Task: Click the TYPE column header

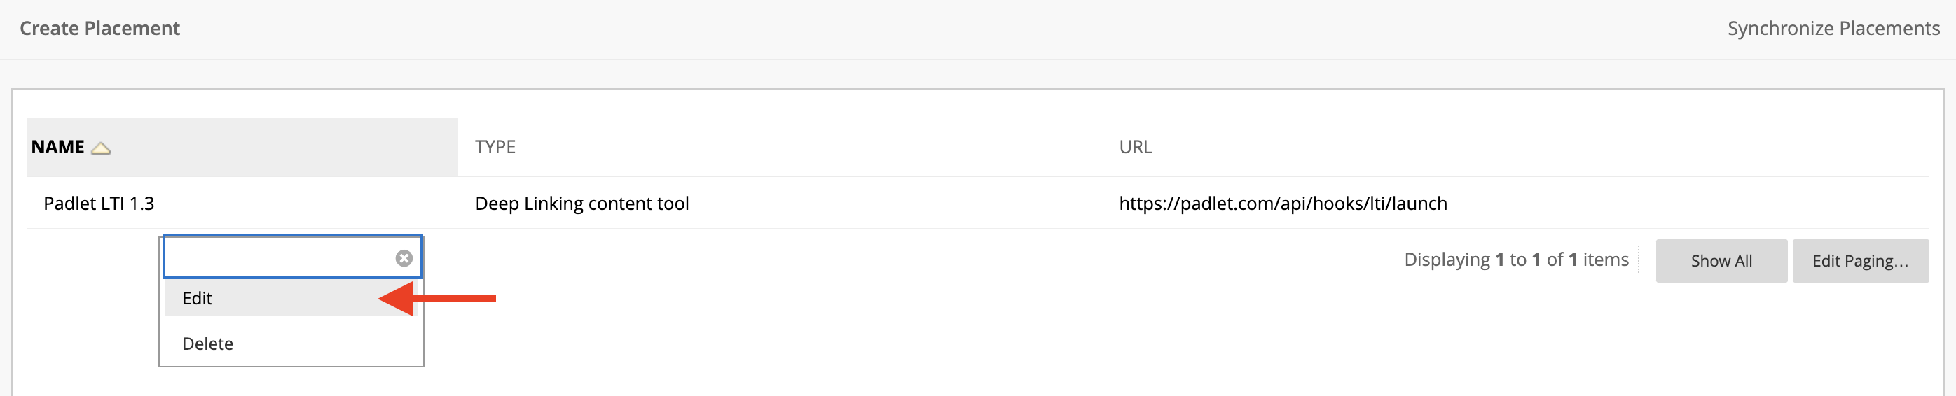Action: coord(495,147)
